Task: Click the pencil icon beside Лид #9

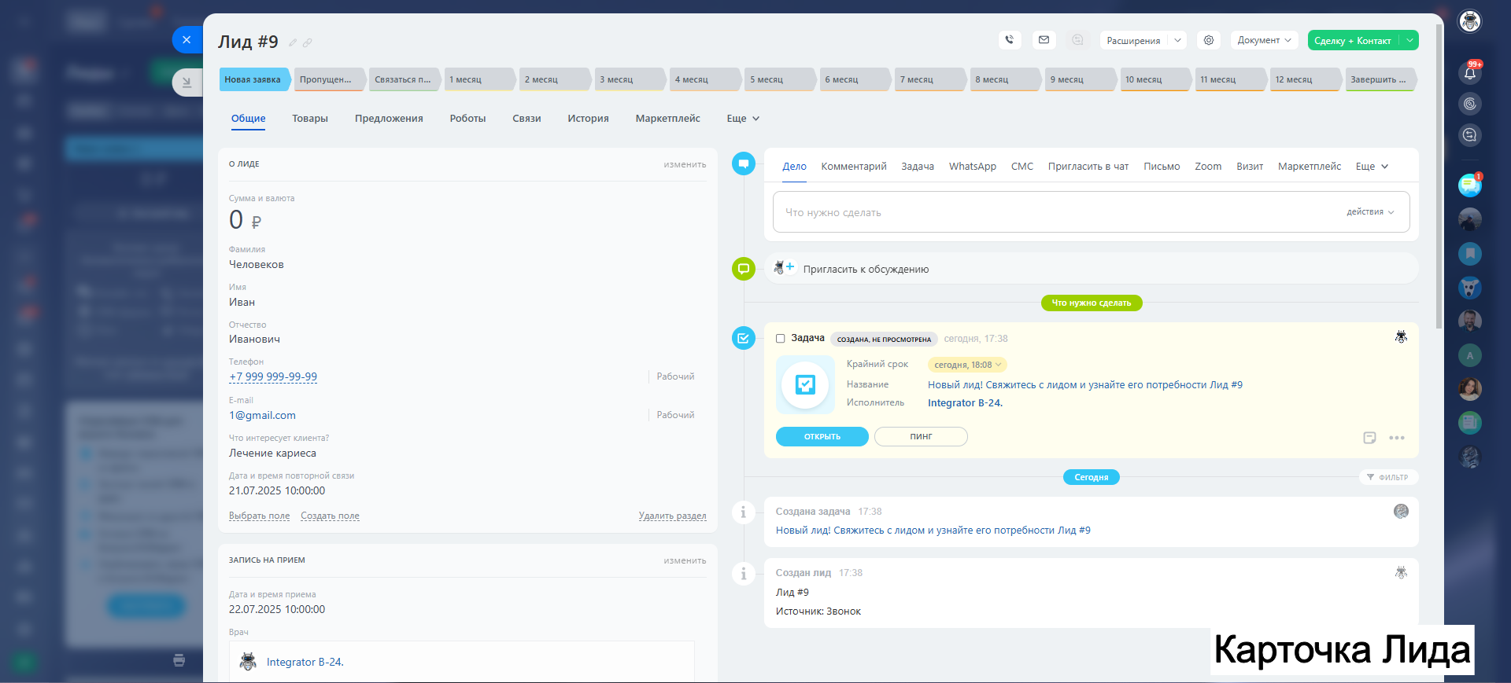Action: tap(293, 43)
